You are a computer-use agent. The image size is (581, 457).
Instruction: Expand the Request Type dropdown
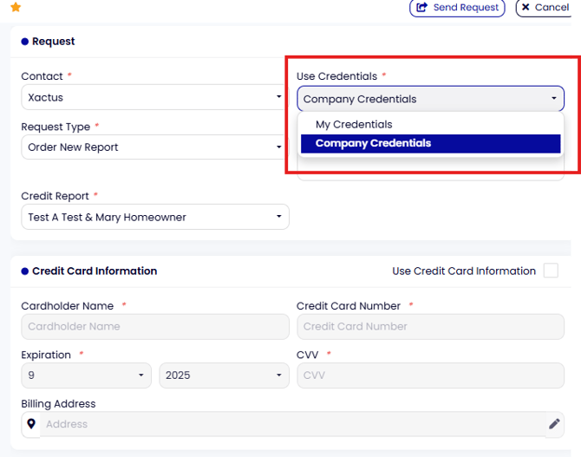[154, 147]
